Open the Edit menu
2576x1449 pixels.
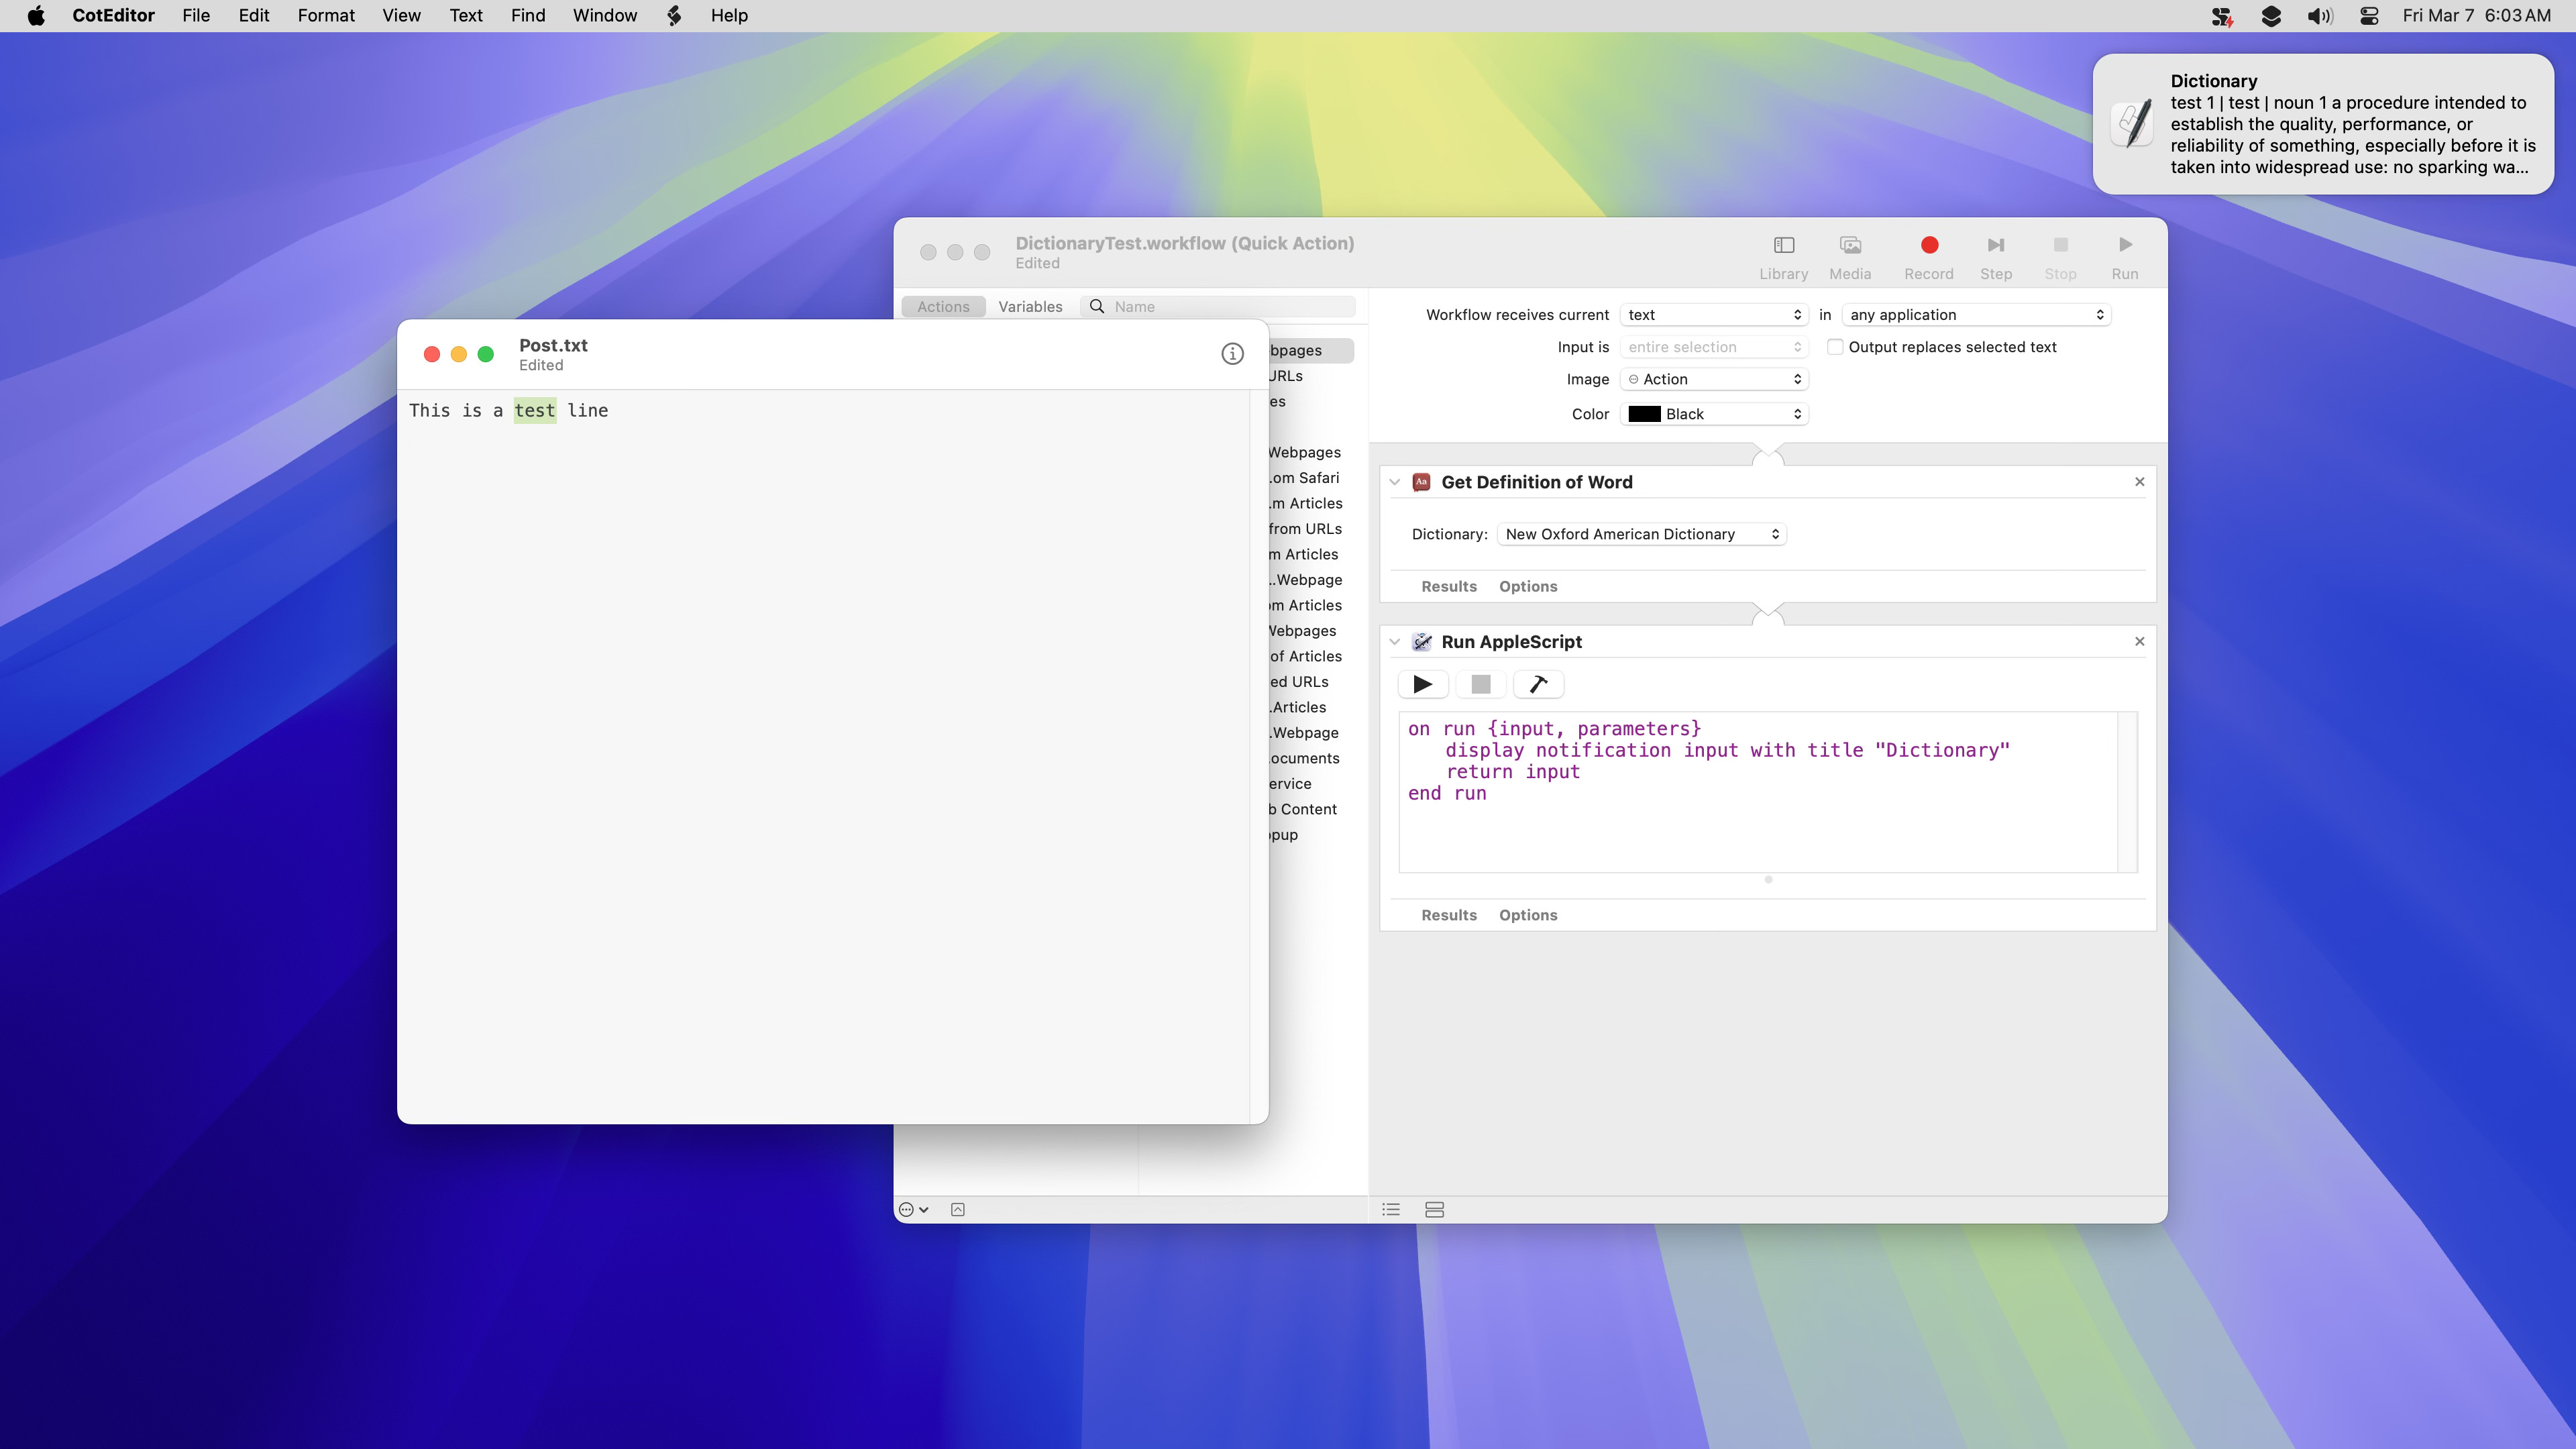(x=254, y=16)
